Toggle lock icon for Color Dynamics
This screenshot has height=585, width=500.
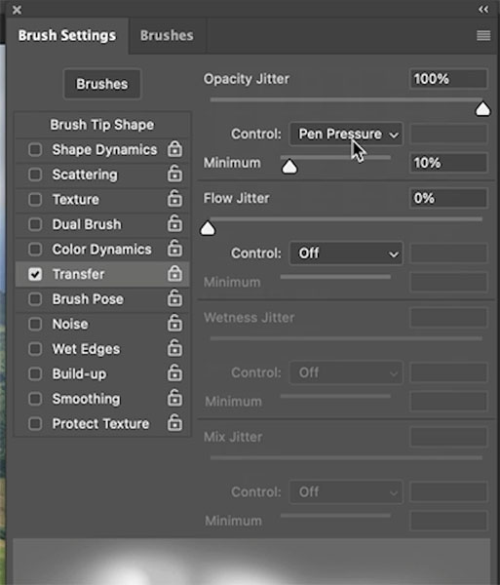[174, 249]
